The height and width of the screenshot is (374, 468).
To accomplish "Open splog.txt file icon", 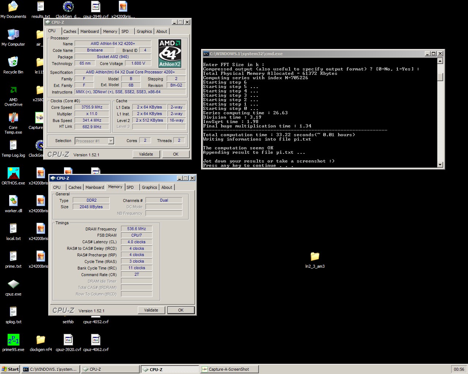I will click(13, 315).
